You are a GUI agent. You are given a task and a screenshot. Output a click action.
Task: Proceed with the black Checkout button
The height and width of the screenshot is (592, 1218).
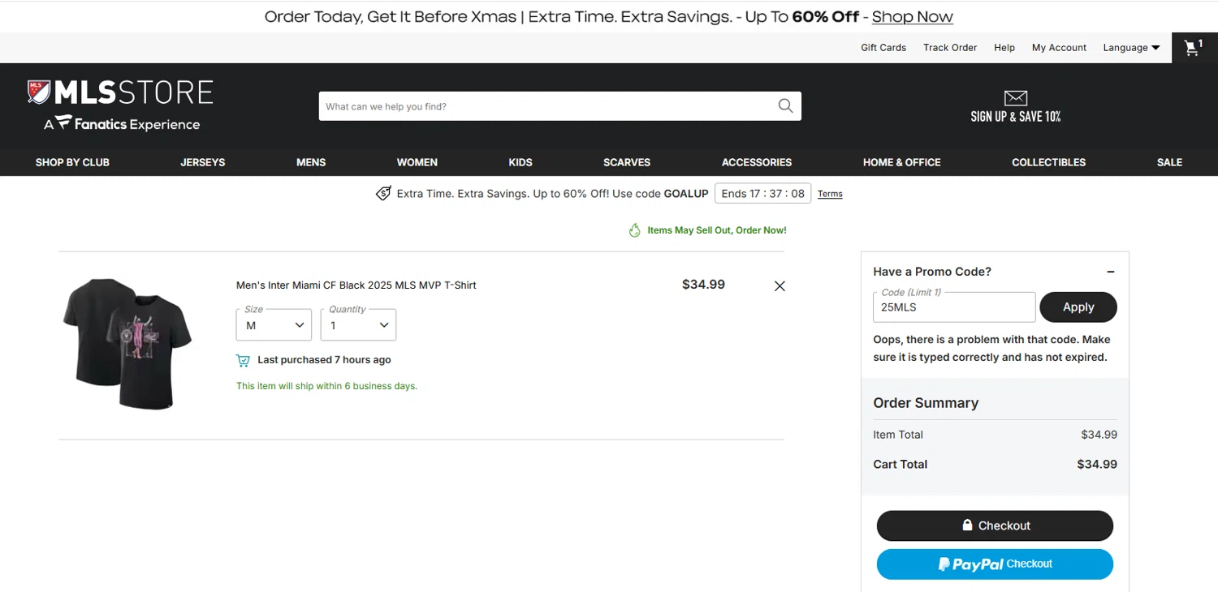point(995,526)
